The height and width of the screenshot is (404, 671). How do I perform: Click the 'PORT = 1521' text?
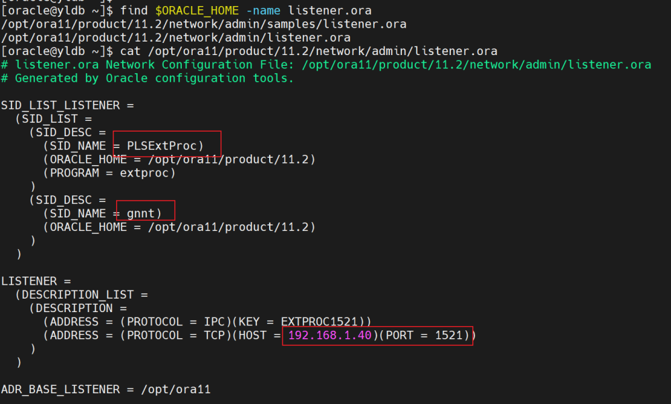(x=424, y=335)
